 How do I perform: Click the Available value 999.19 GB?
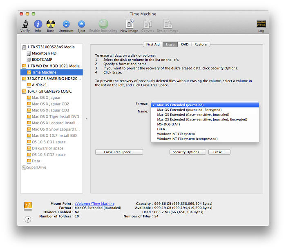183,208
